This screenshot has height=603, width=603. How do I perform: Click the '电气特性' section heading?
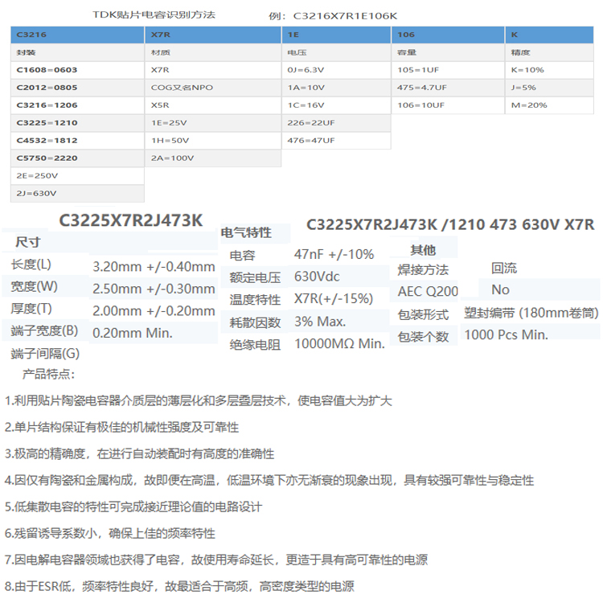(x=246, y=232)
